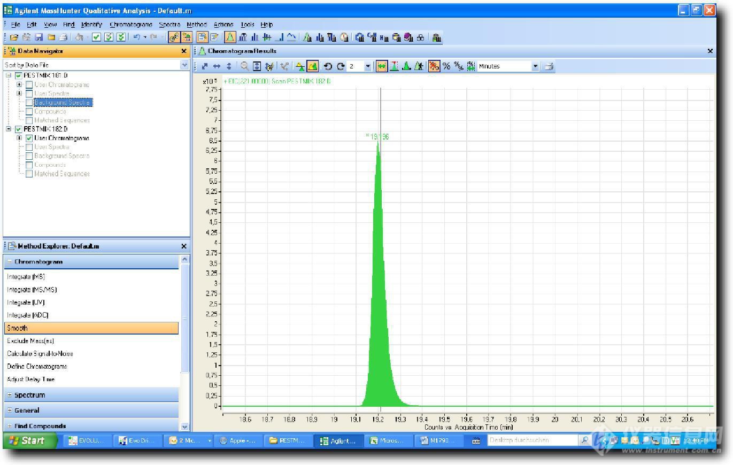Uncheck the PESTMIX 181.D file checkbox
This screenshot has width=733, height=465.
click(x=19, y=75)
